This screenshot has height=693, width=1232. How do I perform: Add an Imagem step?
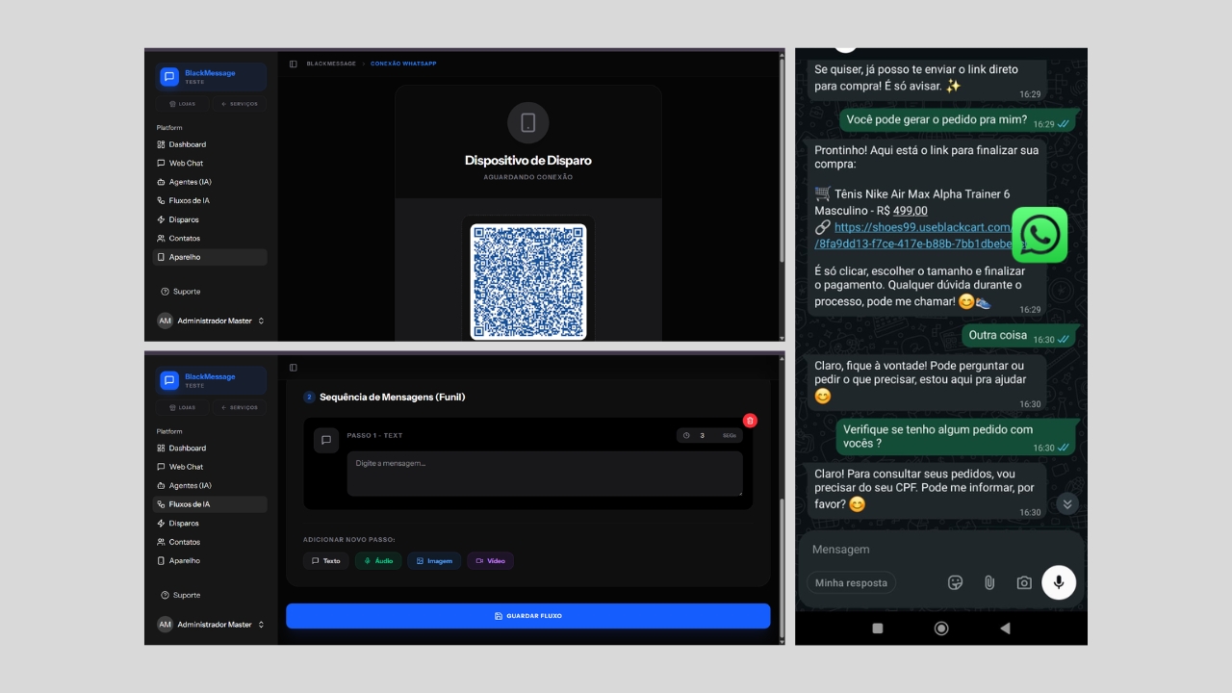[x=434, y=560]
